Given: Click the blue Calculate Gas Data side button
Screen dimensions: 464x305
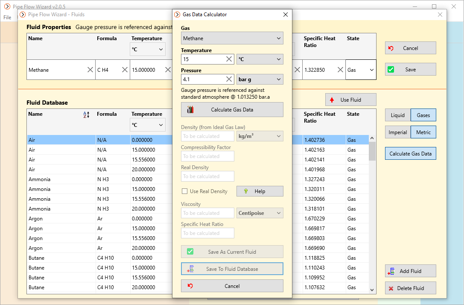Looking at the screenshot, I should [411, 154].
